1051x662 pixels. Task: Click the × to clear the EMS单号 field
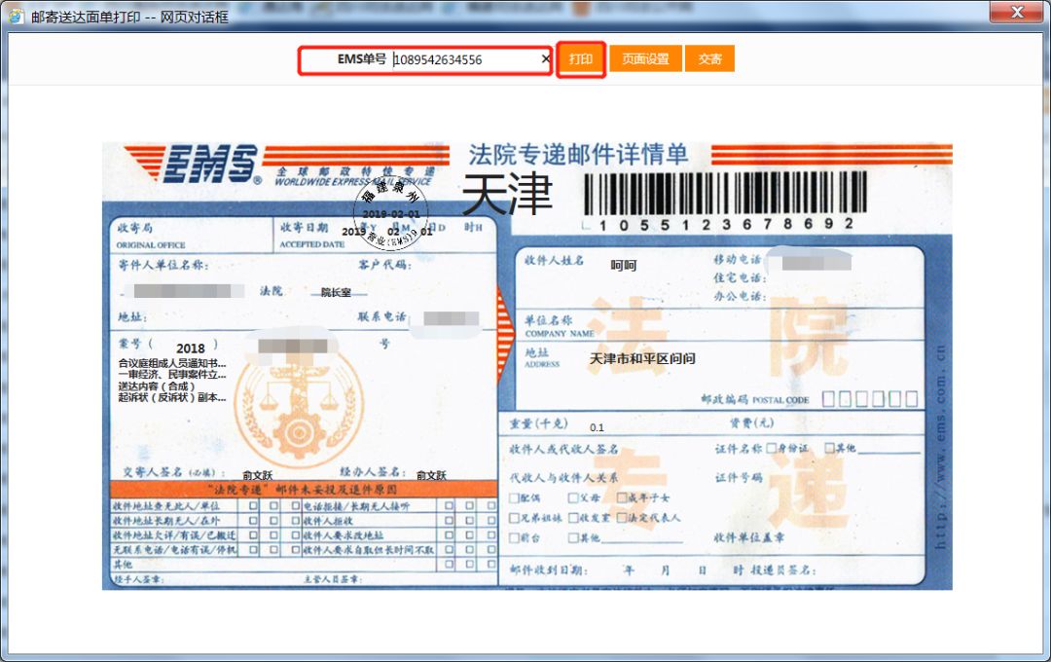(546, 59)
